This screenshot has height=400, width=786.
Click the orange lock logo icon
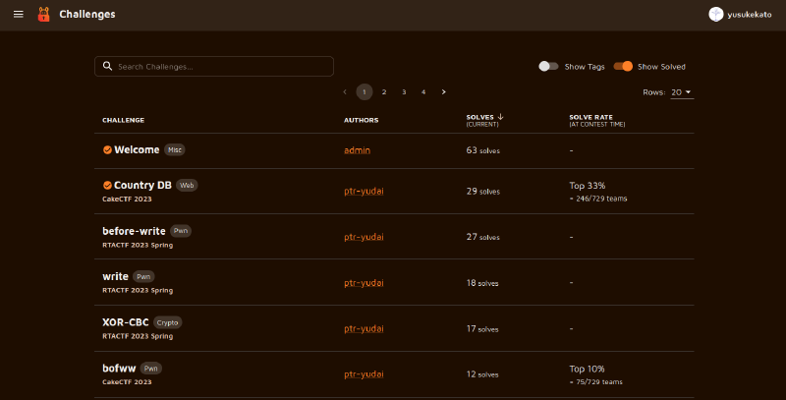pos(42,15)
